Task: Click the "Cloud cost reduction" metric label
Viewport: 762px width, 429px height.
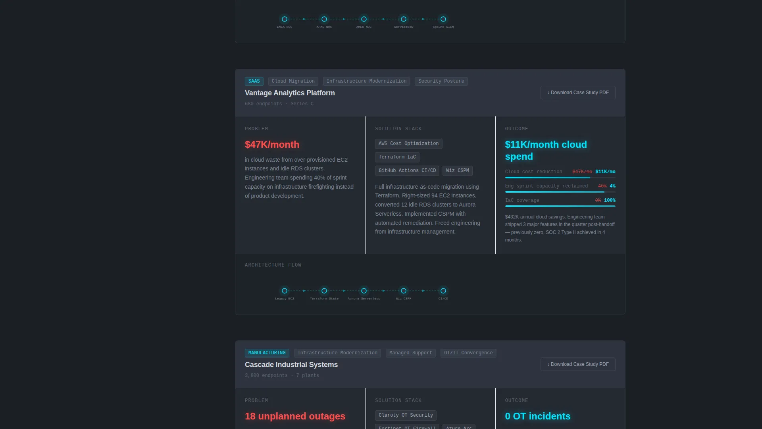Action: click(x=533, y=172)
